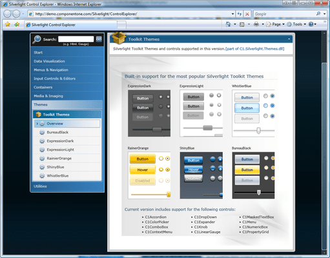The width and height of the screenshot is (330, 258).
Task: Click the page icon in address bar
Action: (31, 14)
